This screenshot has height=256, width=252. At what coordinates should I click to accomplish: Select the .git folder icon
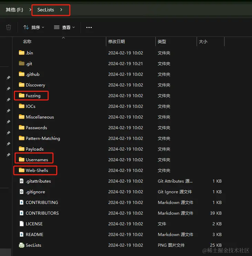click(22, 63)
